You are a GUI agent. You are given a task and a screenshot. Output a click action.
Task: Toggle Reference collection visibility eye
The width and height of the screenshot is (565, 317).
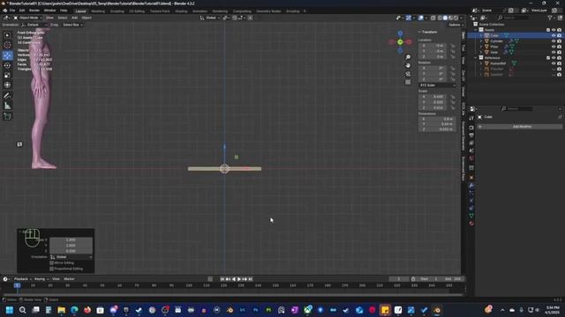(554, 58)
